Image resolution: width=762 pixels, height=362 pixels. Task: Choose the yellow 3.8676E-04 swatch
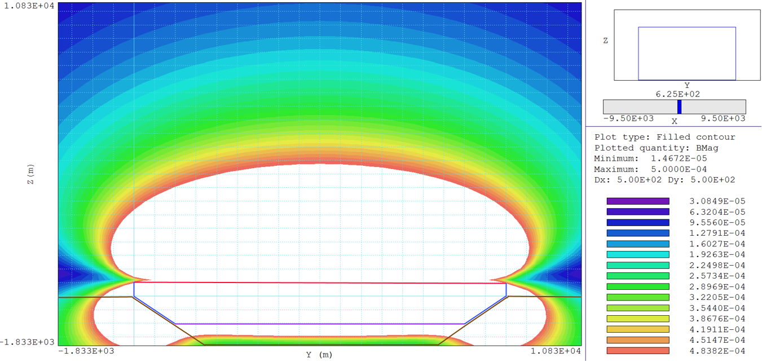(x=638, y=319)
